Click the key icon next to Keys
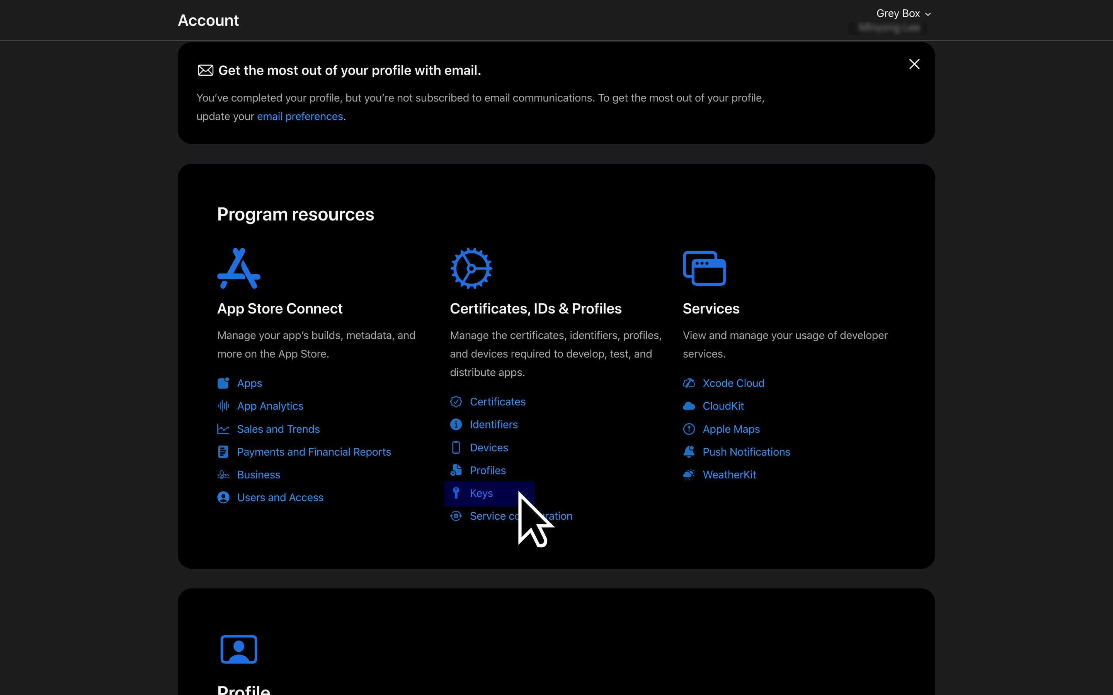The height and width of the screenshot is (695, 1113). 456,493
